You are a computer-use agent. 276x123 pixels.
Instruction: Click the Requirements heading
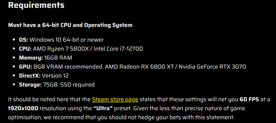(36, 5)
